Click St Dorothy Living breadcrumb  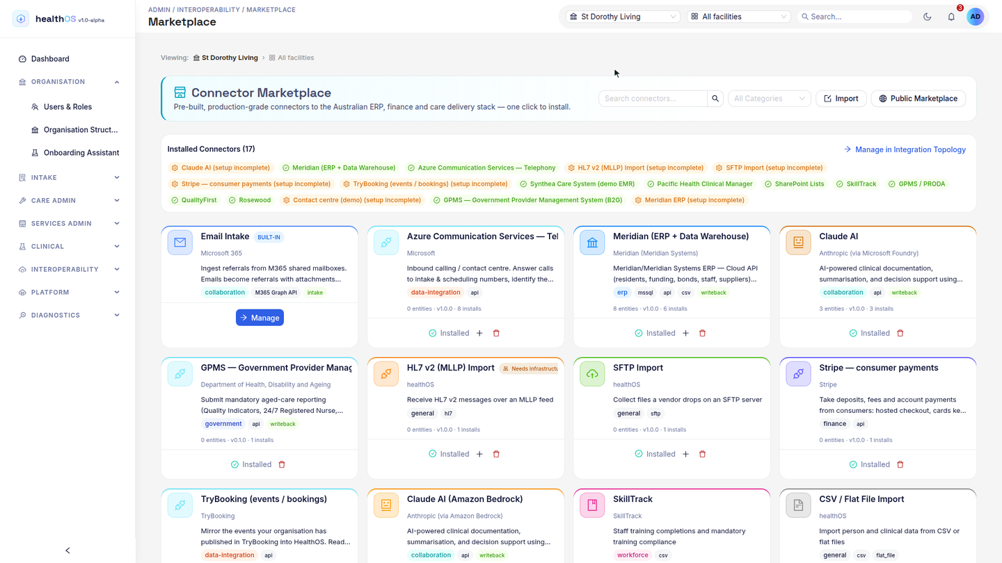coord(225,58)
